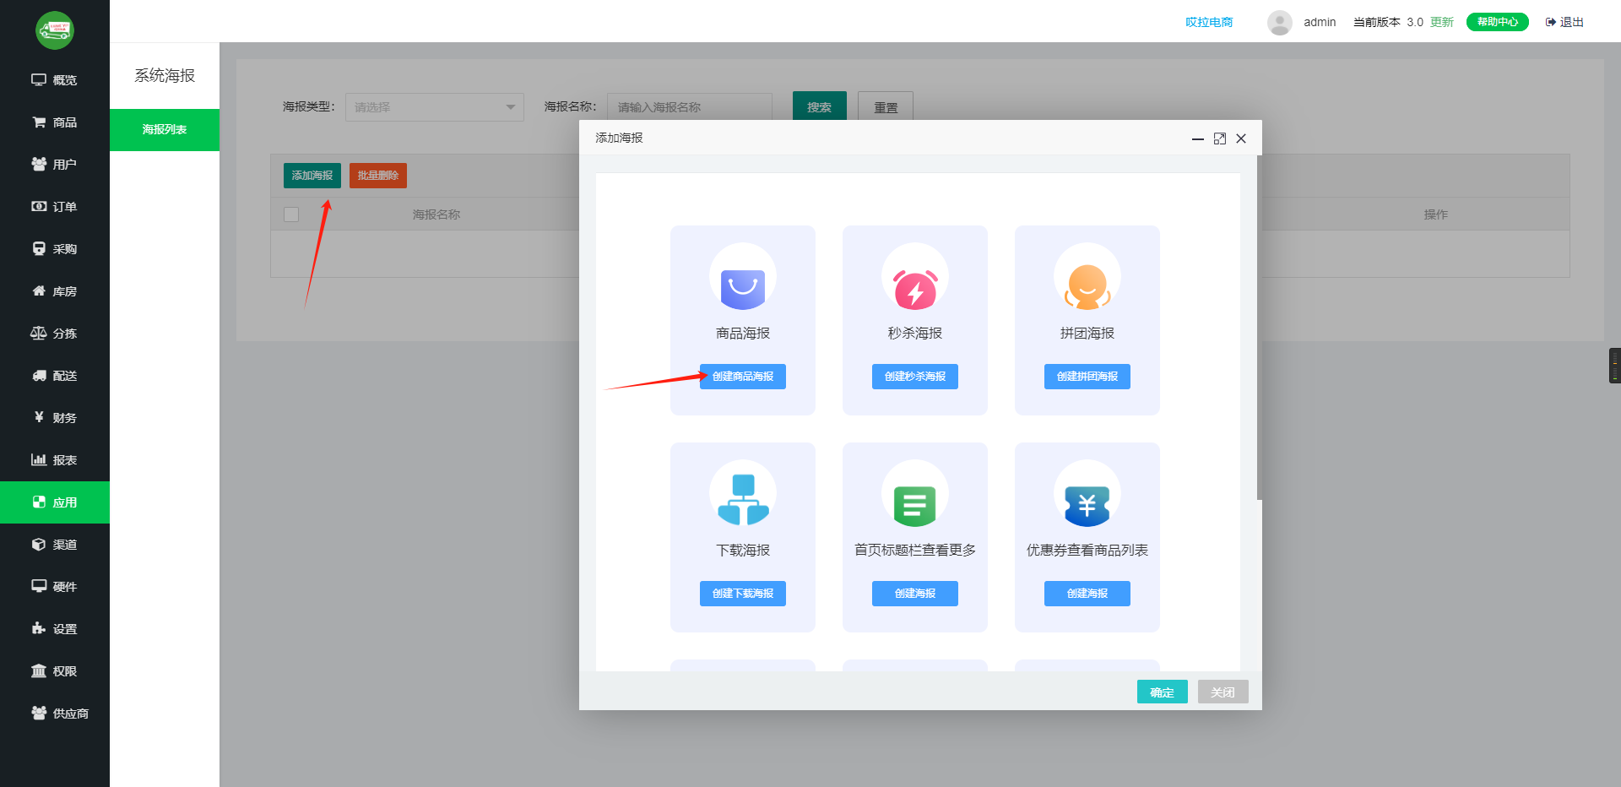Click the admin username
Screen dimensions: 1621x787
click(x=1320, y=22)
